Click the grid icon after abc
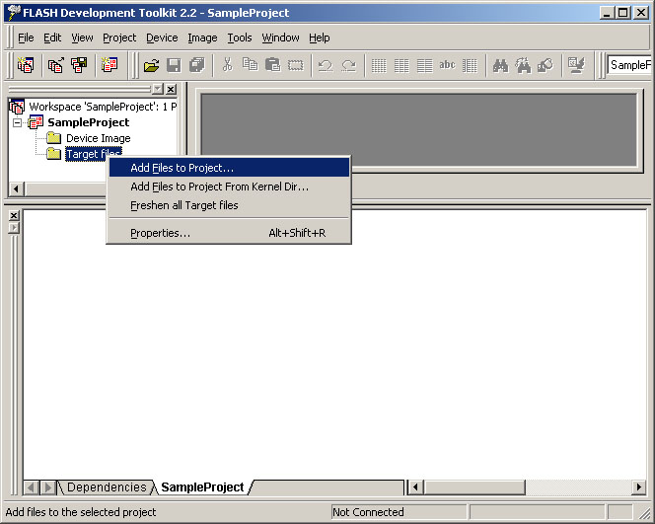655x524 pixels. click(470, 65)
